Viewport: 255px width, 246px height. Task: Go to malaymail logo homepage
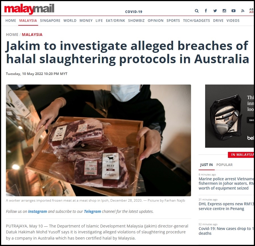point(29,9)
